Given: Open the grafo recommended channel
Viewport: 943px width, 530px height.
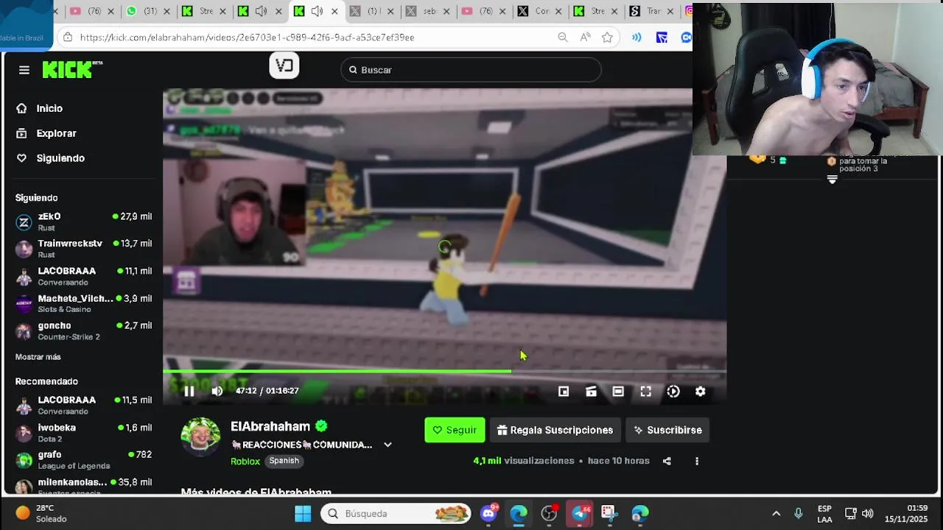Looking at the screenshot, I should pyautogui.click(x=83, y=460).
